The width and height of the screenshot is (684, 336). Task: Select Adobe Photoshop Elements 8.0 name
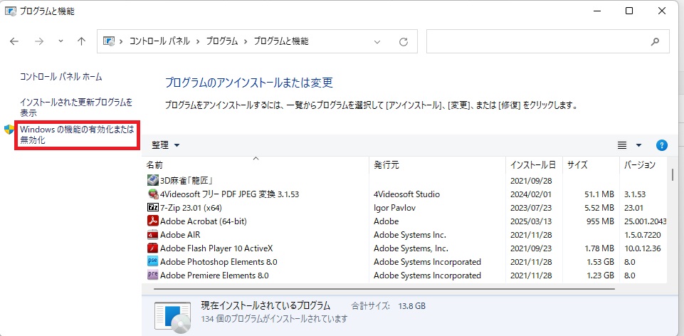[219, 262]
